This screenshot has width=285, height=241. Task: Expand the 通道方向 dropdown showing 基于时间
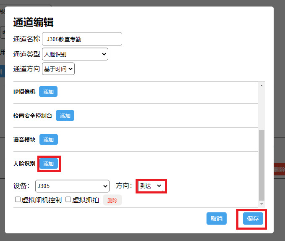(58, 69)
